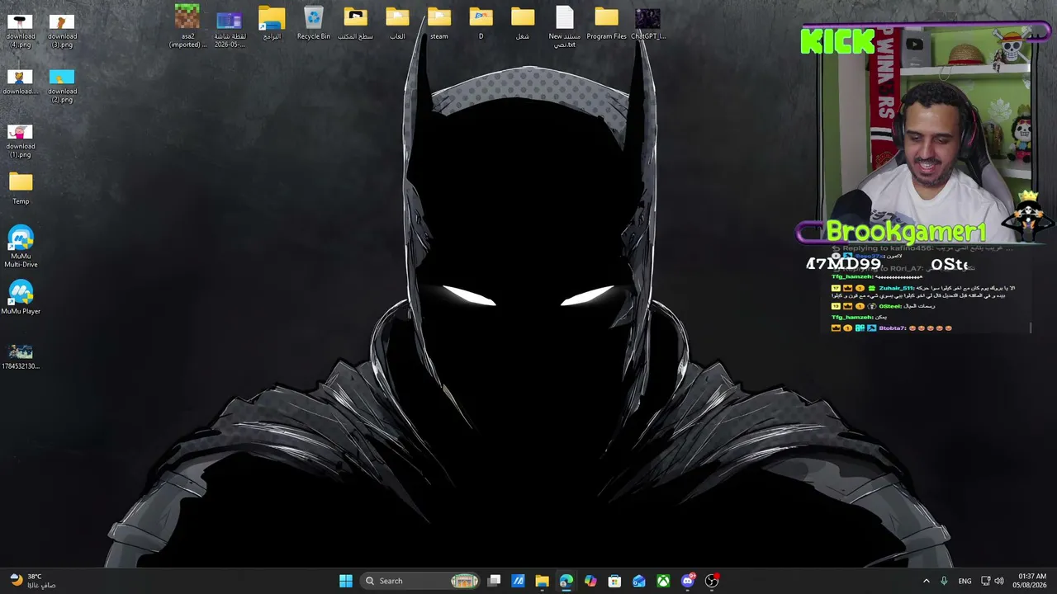
Task: Select the ChatGPT_I... image on desktop
Action: (x=648, y=23)
